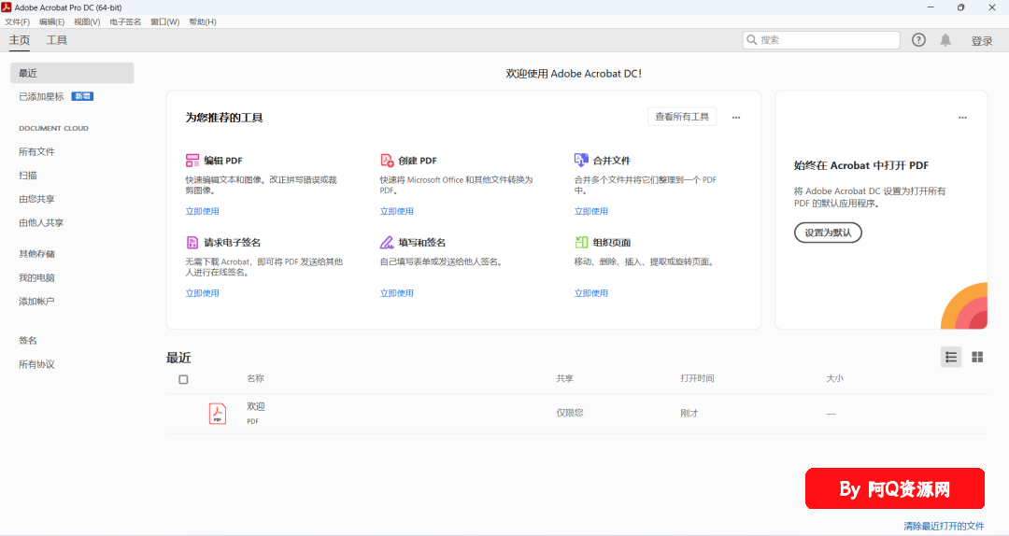Click 立即使用 under 编辑 PDF
This screenshot has width=1009, height=536.
tap(203, 211)
